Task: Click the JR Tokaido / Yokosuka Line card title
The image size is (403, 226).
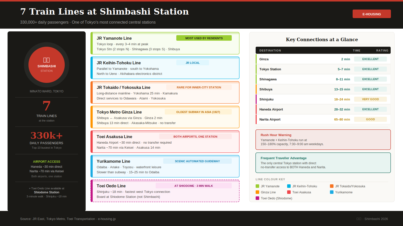Action: (x=123, y=87)
